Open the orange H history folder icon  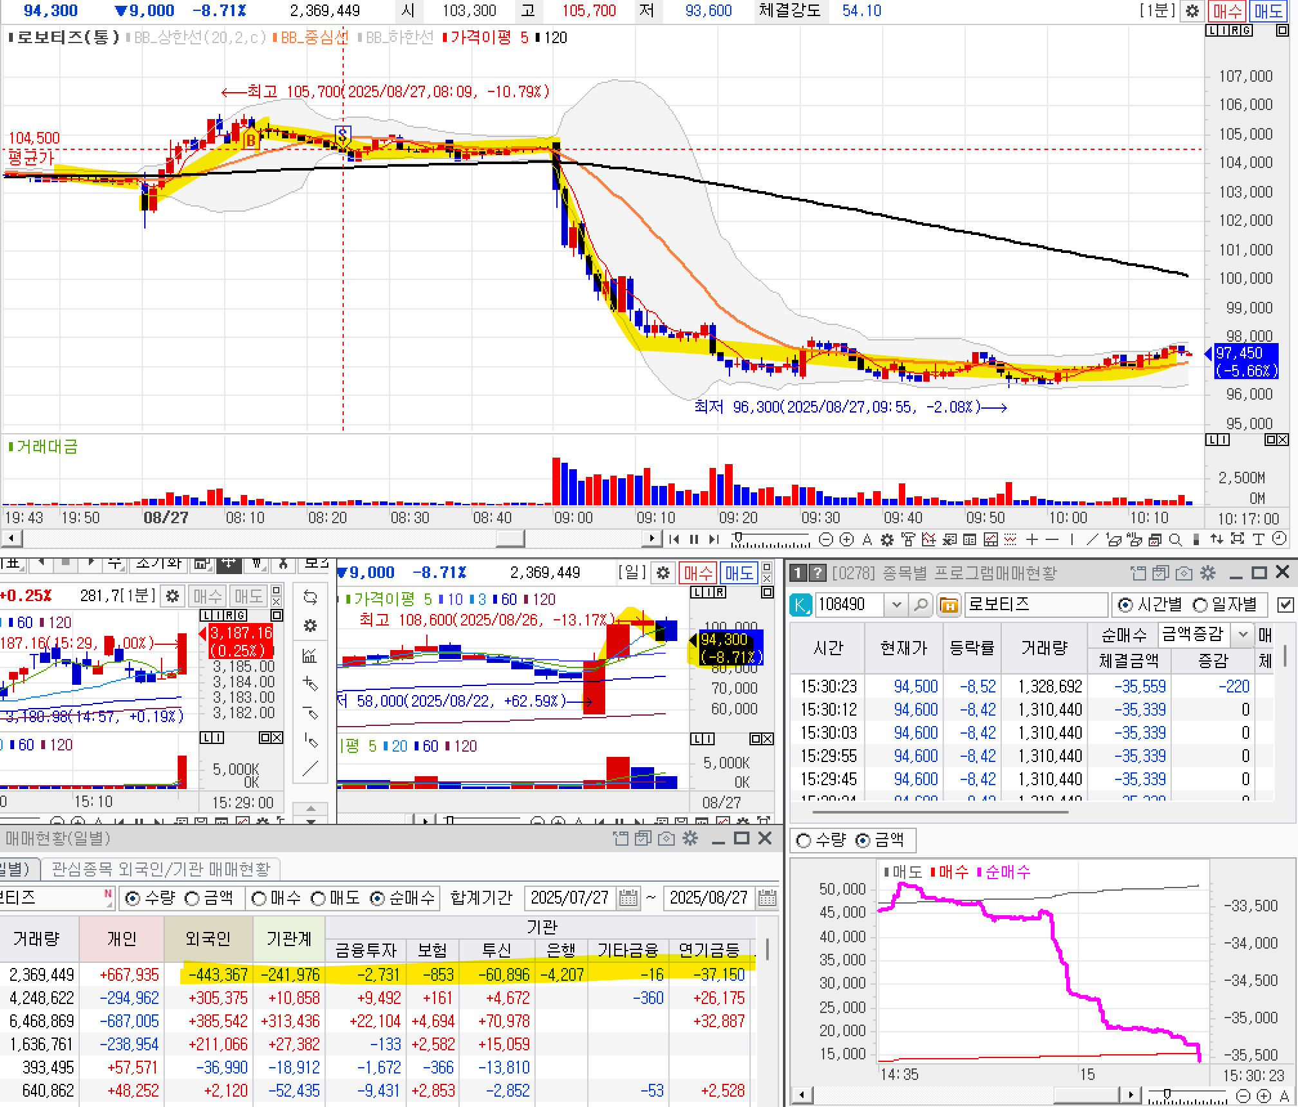click(x=948, y=604)
